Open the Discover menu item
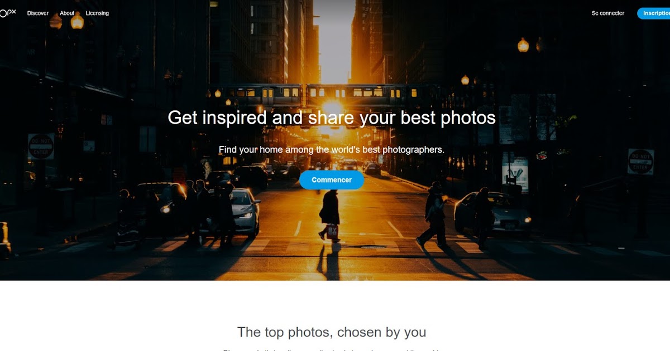 pyautogui.click(x=38, y=13)
